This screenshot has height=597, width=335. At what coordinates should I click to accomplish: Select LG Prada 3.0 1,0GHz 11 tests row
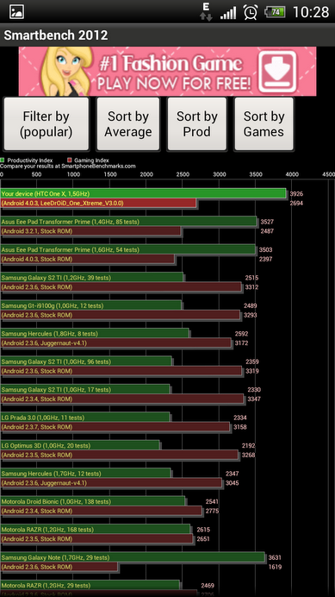coord(85,418)
